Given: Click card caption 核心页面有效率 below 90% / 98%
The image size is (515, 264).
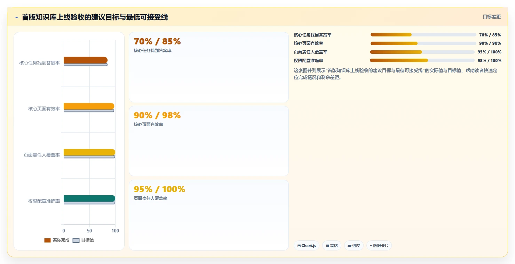Looking at the screenshot, I should [x=149, y=125].
